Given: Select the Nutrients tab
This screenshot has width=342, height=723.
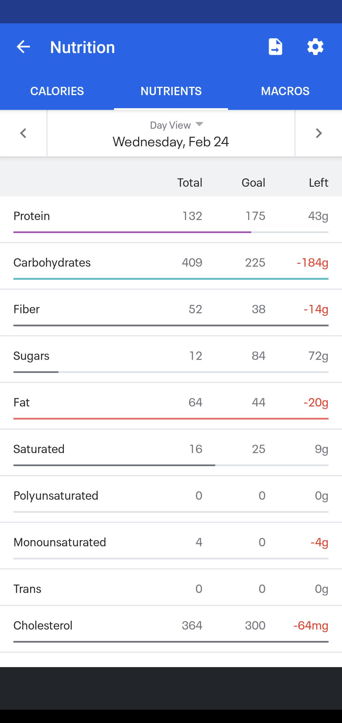Looking at the screenshot, I should pyautogui.click(x=171, y=91).
